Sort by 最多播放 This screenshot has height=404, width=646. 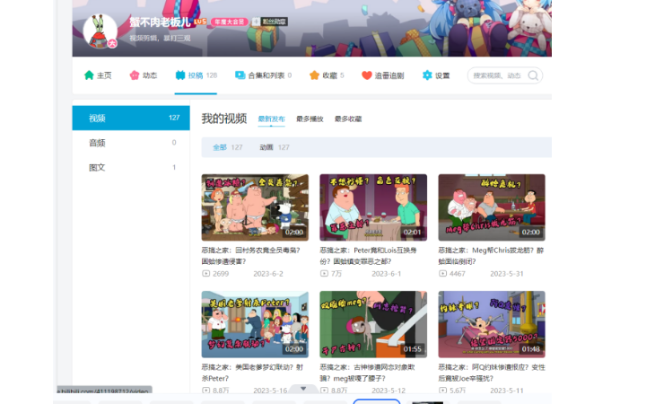(310, 119)
